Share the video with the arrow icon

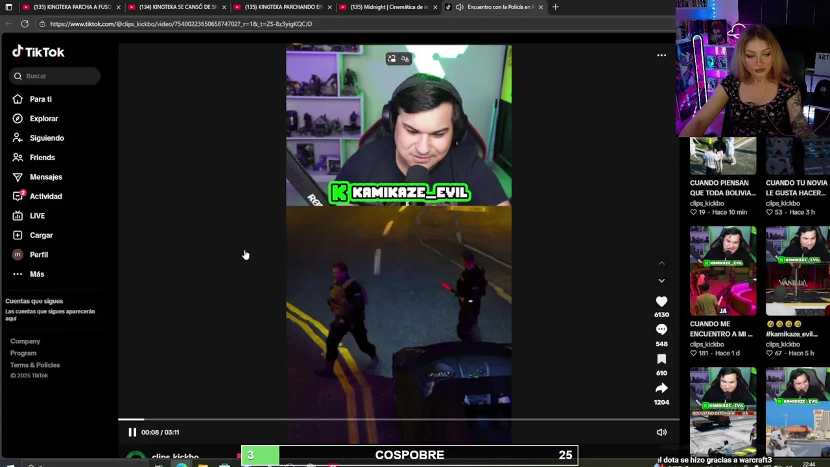tap(661, 388)
